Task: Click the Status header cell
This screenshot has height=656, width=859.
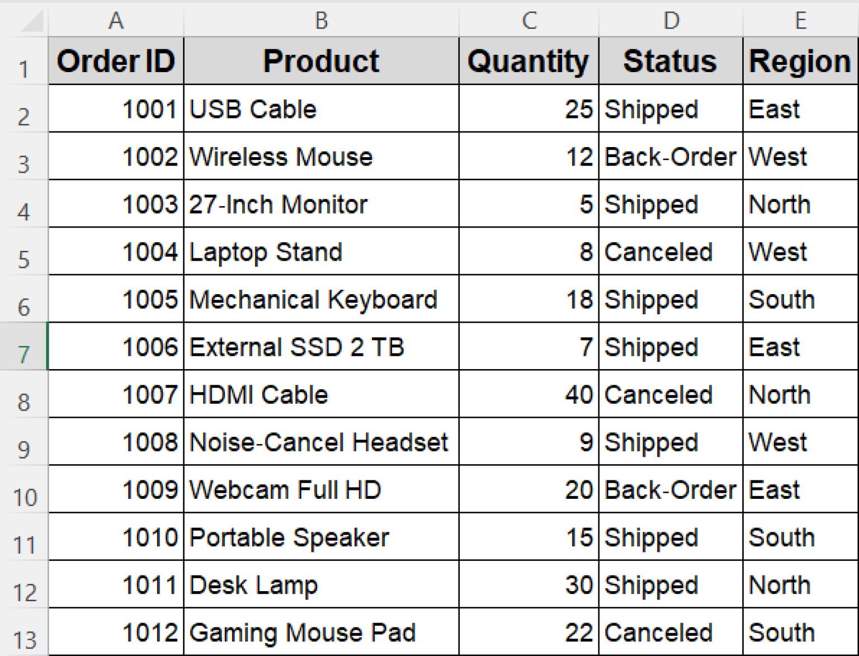Action: 671,61
